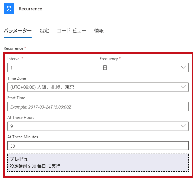Click the At These Hours field showing 9
Viewport: 195px width, 180px height.
98,126
